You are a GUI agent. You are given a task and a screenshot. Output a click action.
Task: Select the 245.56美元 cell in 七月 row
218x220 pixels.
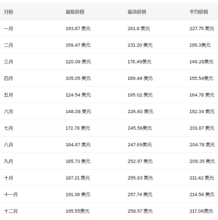pyautogui.click(x=139, y=128)
